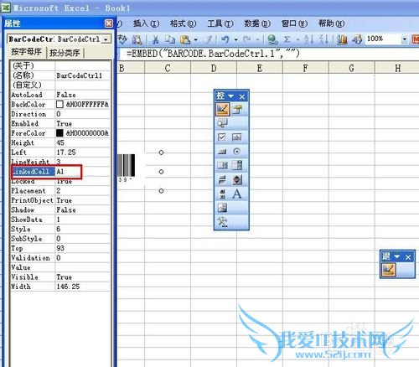Select the Width value 146.25
Screen dimensions: 419x367
[x=83, y=287]
